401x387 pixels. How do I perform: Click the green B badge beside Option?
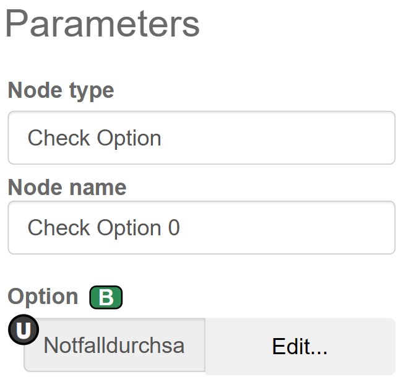106,298
